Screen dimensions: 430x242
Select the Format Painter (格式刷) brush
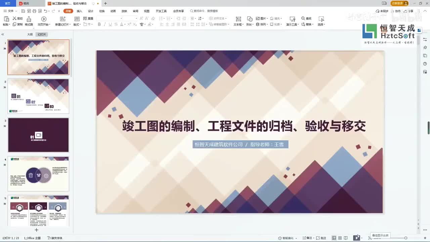point(29,19)
